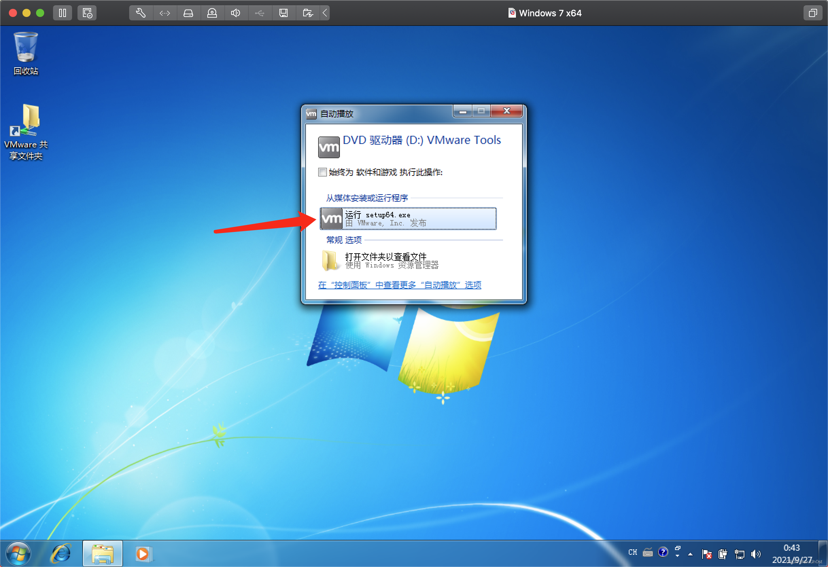The height and width of the screenshot is (567, 828).
Task: Open the snapshot manager icon in the toolbar
Action: point(87,13)
